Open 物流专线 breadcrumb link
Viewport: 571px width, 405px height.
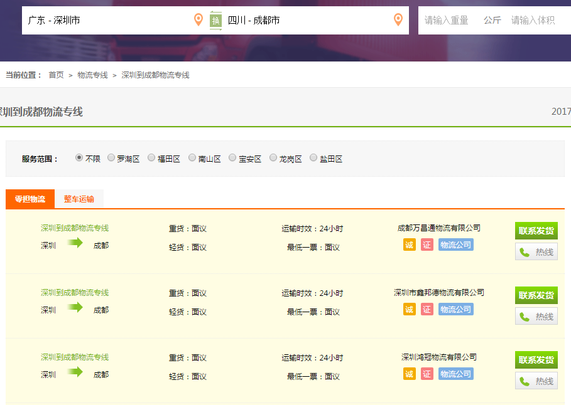(x=92, y=75)
